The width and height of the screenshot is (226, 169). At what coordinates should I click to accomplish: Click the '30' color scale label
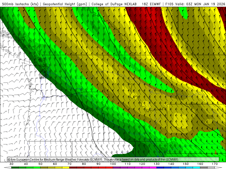(x=11, y=164)
